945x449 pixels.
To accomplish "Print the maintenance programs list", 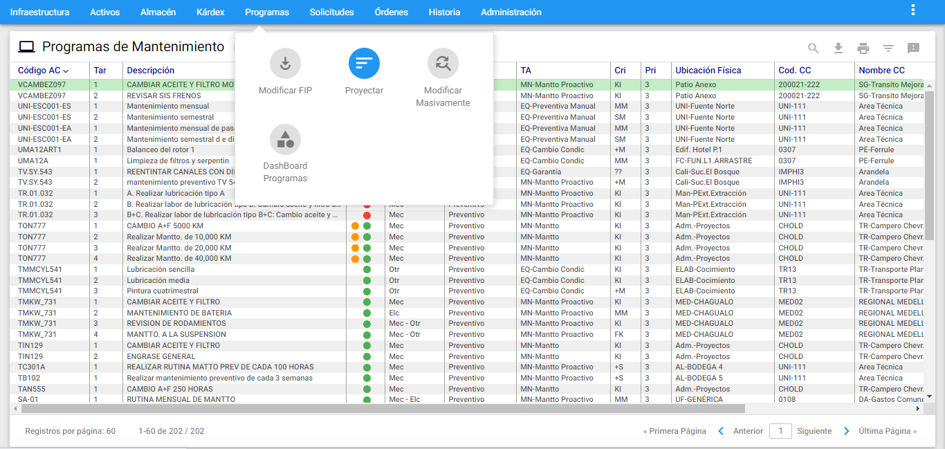I will tap(863, 48).
